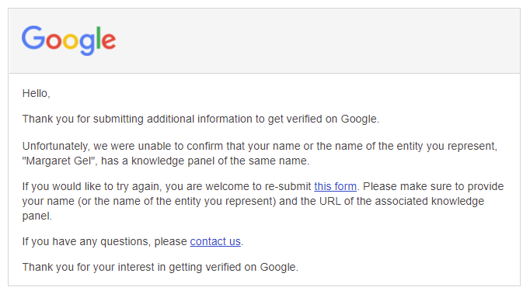Click the closing "Thank you for your interest" line
Image resolution: width=530 pixels, height=301 pixels.
160,267
